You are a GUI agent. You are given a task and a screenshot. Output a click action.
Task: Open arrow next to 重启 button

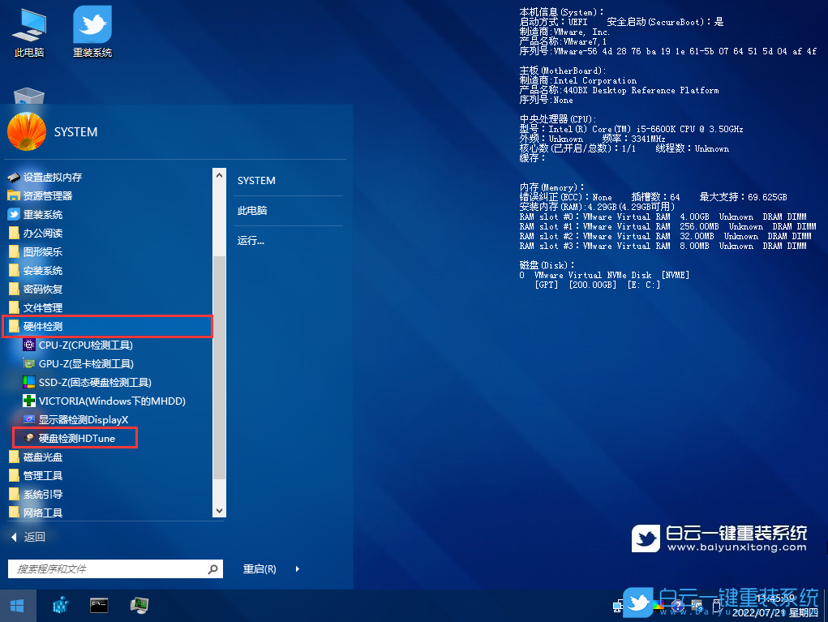pyautogui.click(x=298, y=569)
